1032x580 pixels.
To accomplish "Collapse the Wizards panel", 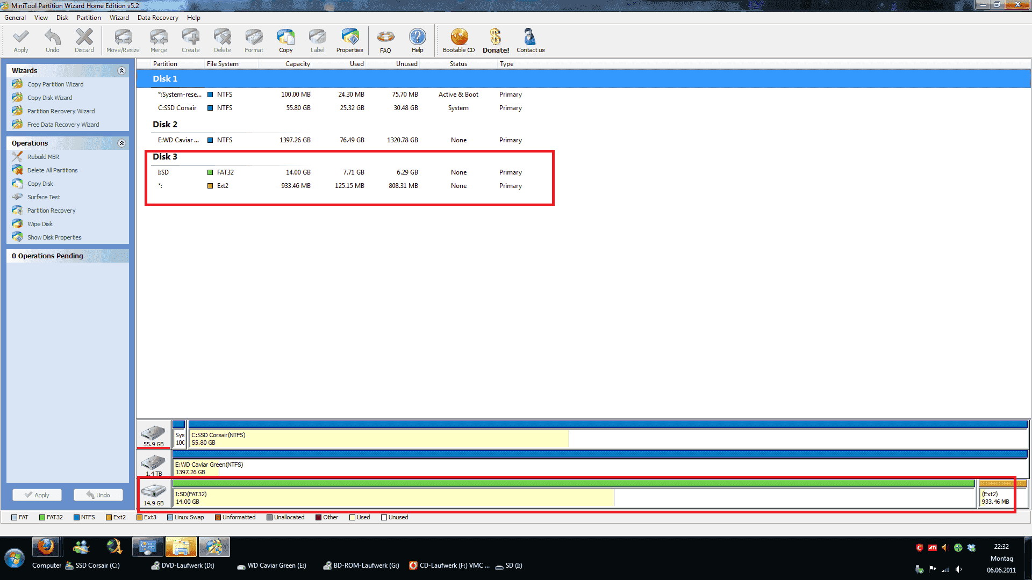I will pos(121,70).
